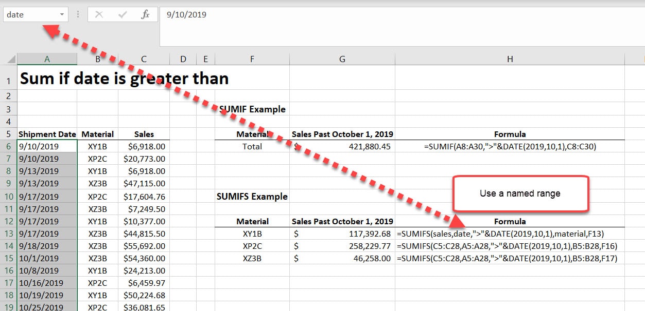This screenshot has width=645, height=311.
Task: Open the Name Box dropdown arrow
Action: tap(61, 14)
